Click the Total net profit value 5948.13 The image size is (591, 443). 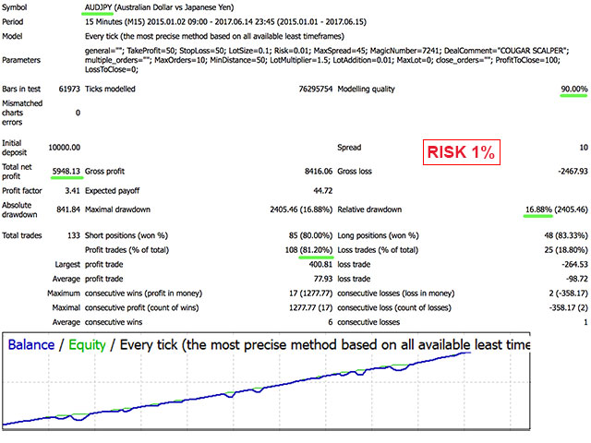(66, 172)
